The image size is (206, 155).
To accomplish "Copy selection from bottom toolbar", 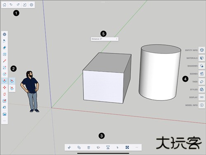I will [79, 148].
